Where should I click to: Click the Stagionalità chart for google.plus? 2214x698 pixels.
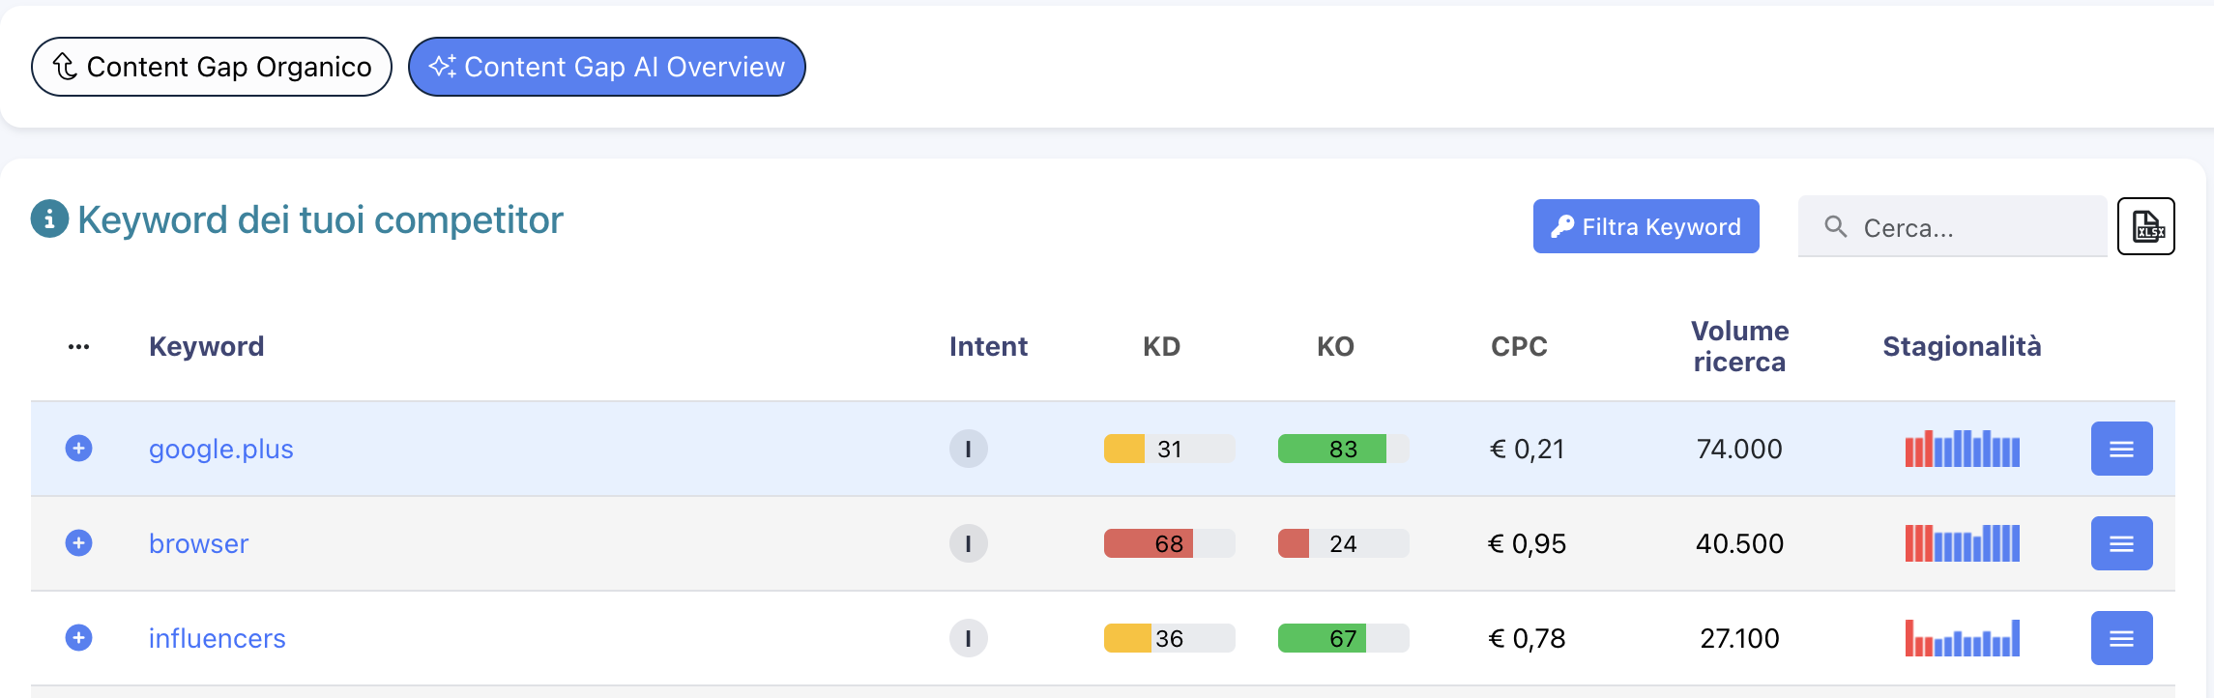(x=1962, y=449)
